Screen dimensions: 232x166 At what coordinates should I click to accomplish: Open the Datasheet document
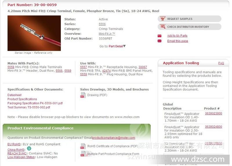click(x=14, y=95)
